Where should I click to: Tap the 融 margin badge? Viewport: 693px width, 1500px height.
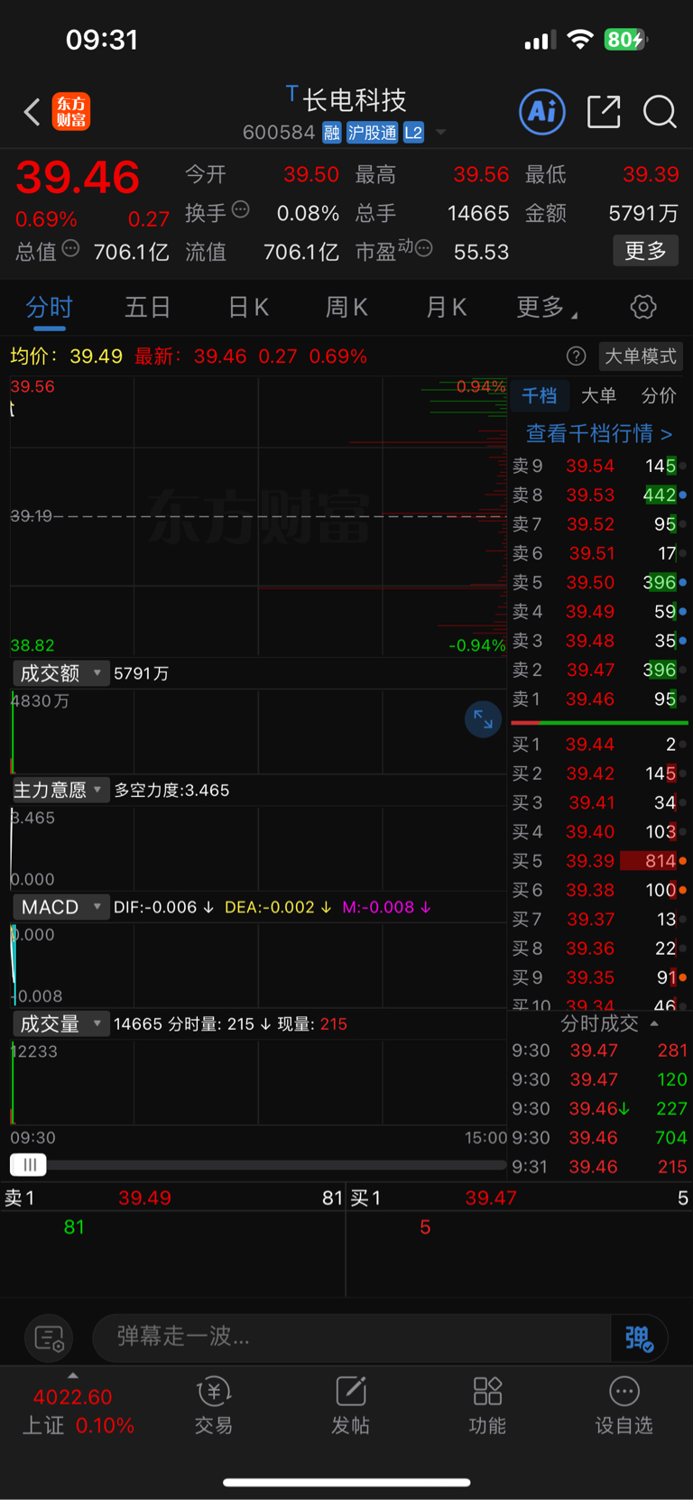tap(332, 134)
